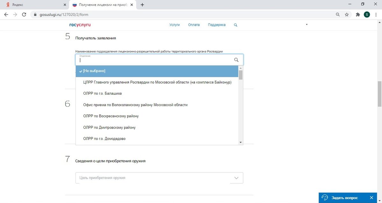This screenshot has height=203, width=382.
Task: Open the Оплата menu
Action: 194,25
